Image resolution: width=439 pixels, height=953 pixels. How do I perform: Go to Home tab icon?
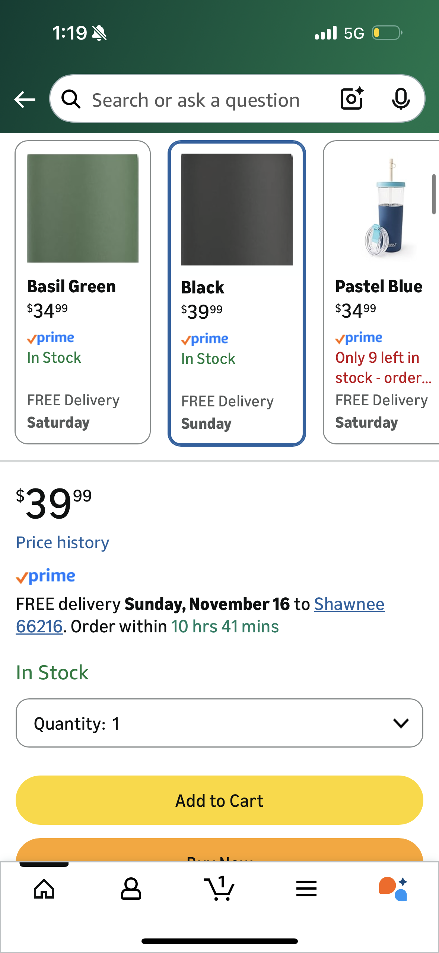coord(44,889)
